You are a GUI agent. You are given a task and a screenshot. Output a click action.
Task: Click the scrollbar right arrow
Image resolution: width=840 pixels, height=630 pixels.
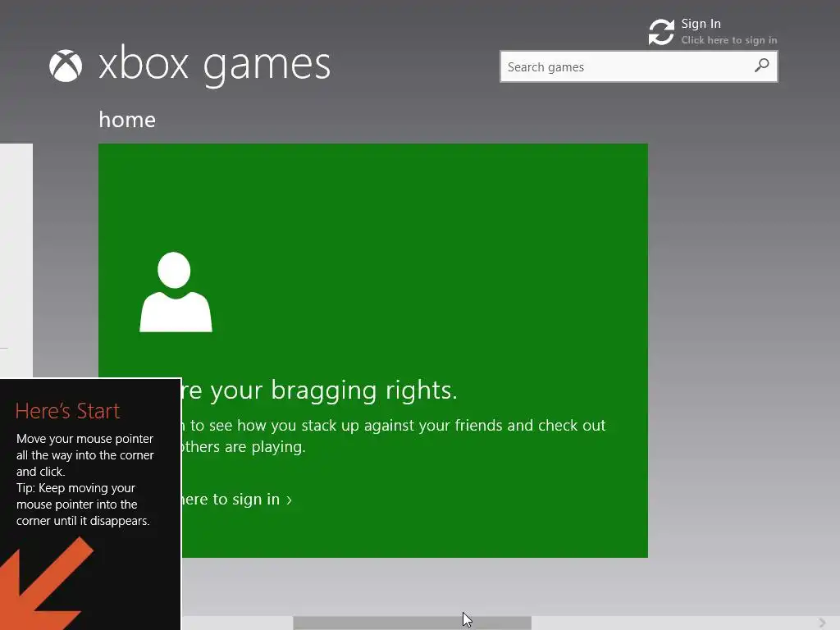(822, 623)
